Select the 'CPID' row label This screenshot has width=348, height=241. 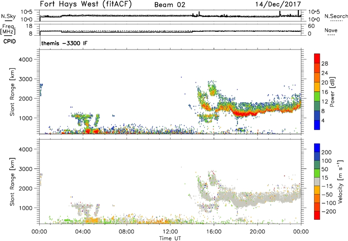10,41
